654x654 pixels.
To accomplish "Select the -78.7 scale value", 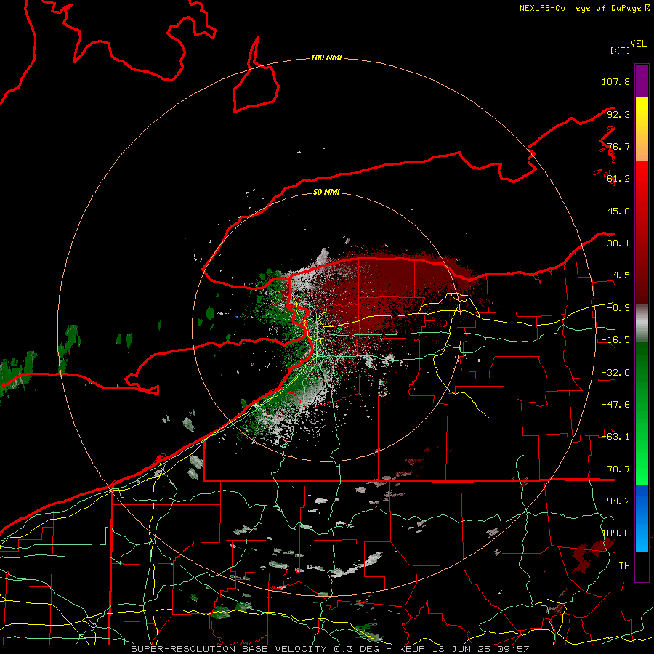I will pos(615,469).
